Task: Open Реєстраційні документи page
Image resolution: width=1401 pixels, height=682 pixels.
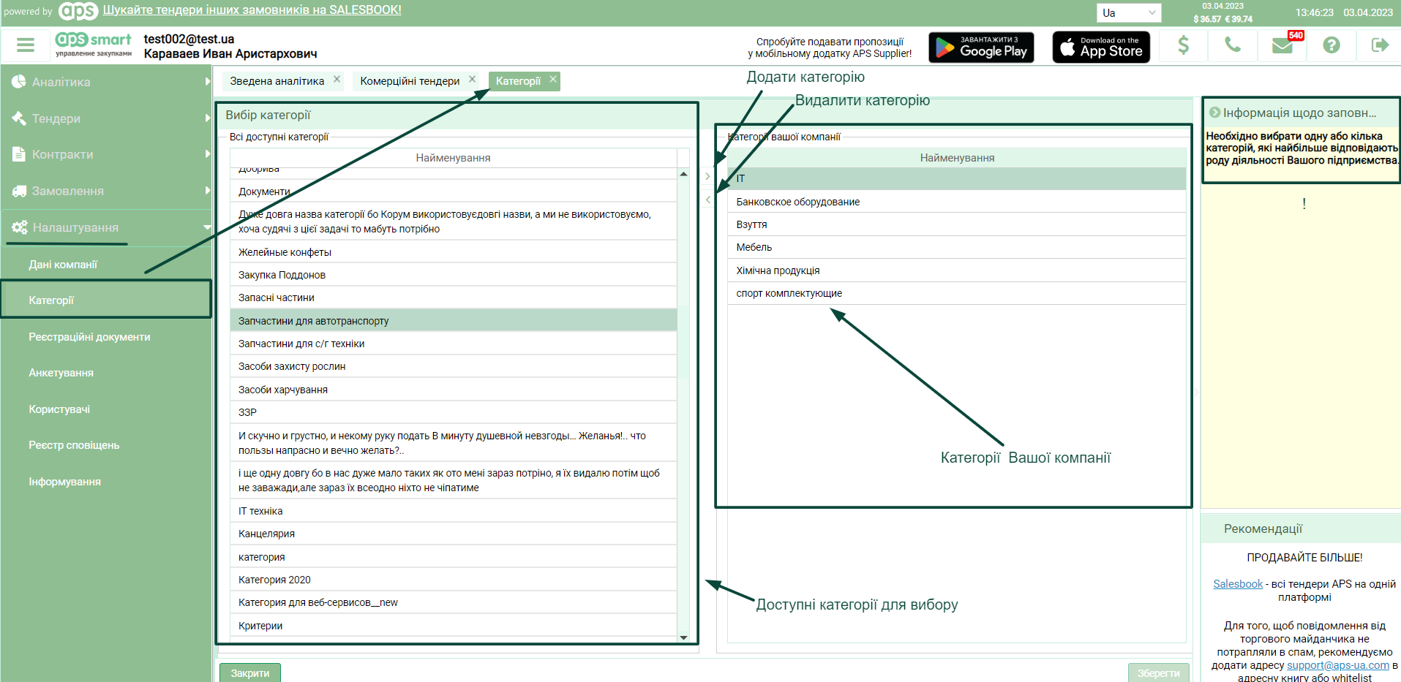Action: pos(89,337)
